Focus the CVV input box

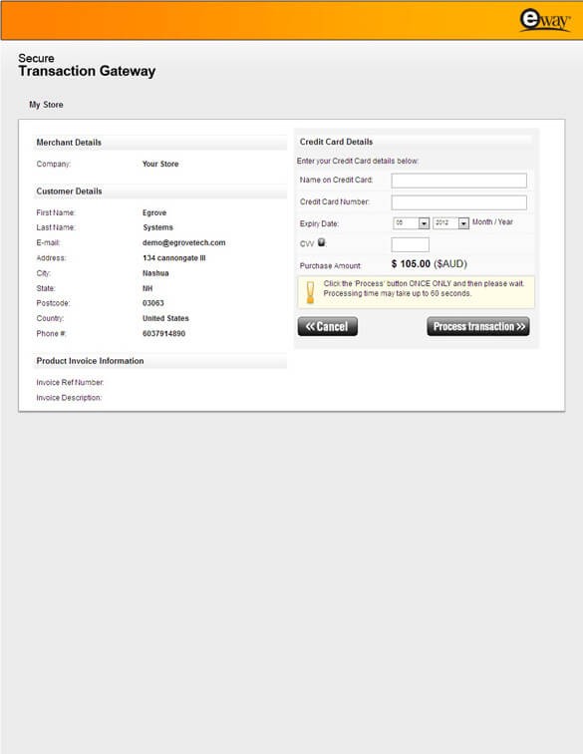pos(410,244)
